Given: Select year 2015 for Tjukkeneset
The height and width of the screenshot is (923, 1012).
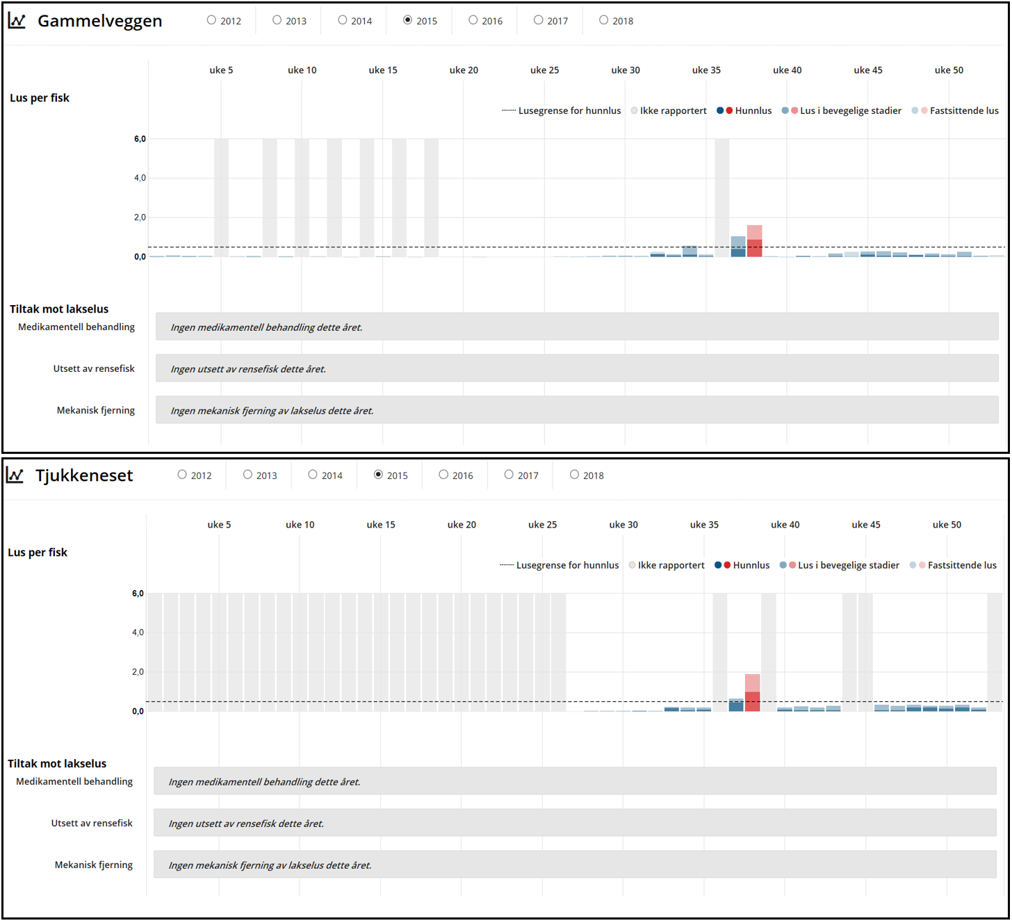Looking at the screenshot, I should pos(378,475).
